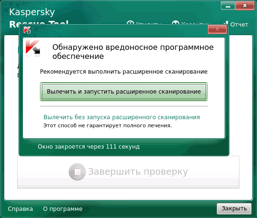Click the 'Завершить проверку' stop button
257x218 pixels.
coord(128,172)
